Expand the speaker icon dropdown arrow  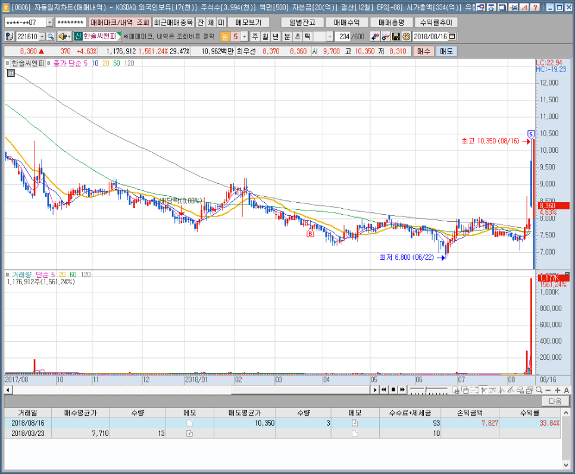click(x=69, y=37)
